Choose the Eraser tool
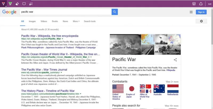Viewport: 213px width, 109px height. 17,4
